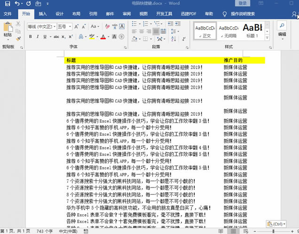This screenshot has height=234, width=299.
Task: Toggle Bold formatting
Action: [x=31, y=37]
